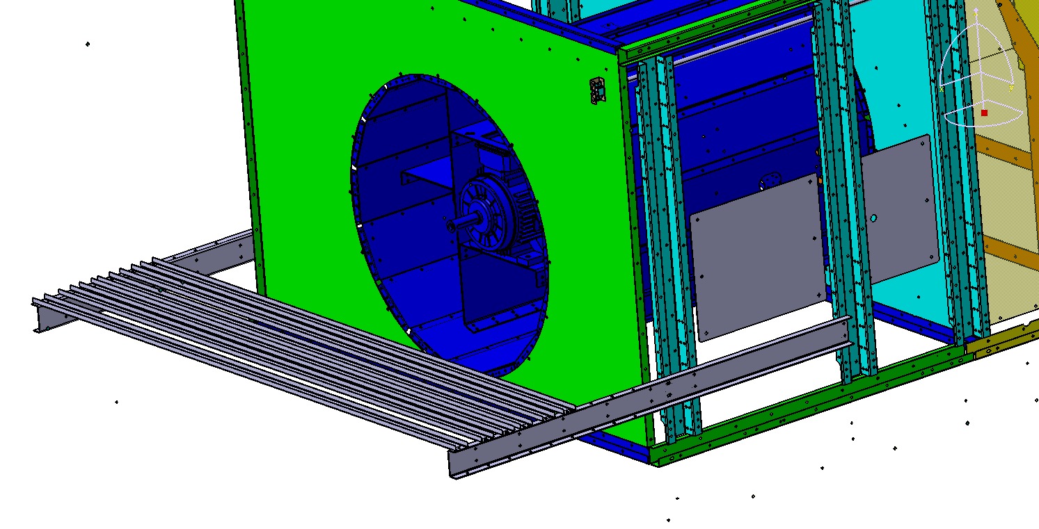Click the small latch bracket on green panel

pyautogui.click(x=597, y=90)
